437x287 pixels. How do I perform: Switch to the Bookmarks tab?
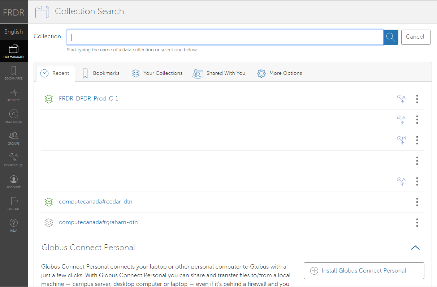(x=101, y=73)
